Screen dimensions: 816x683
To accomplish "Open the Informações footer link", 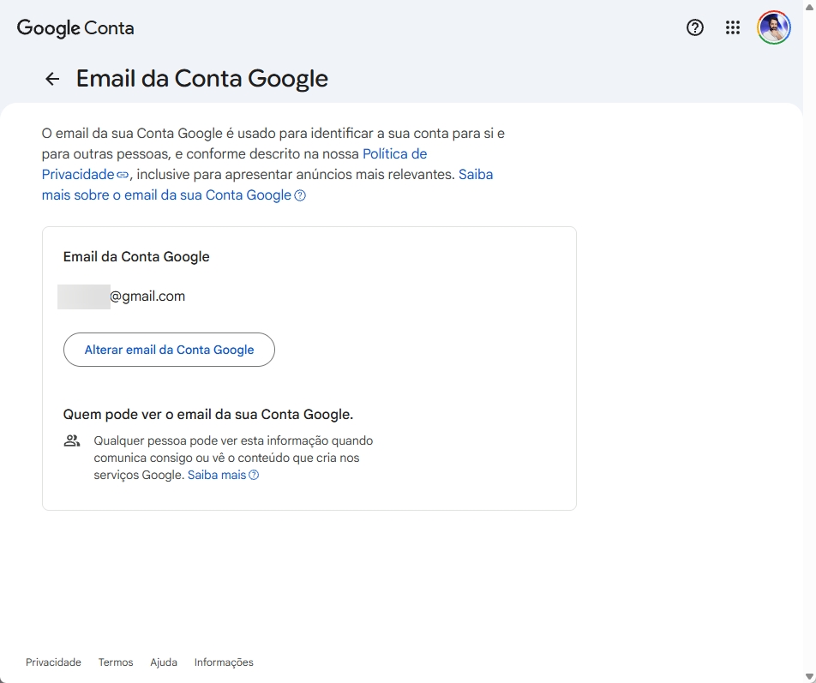I will [x=224, y=662].
